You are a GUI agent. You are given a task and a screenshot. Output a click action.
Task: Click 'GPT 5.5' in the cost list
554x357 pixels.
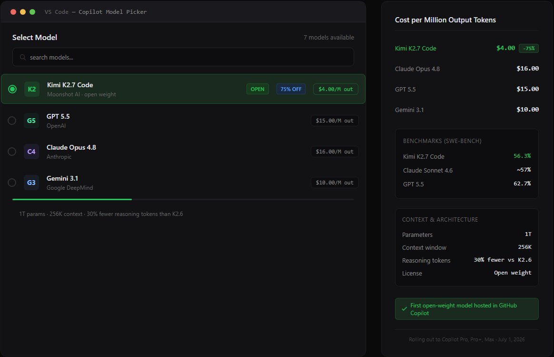point(405,90)
